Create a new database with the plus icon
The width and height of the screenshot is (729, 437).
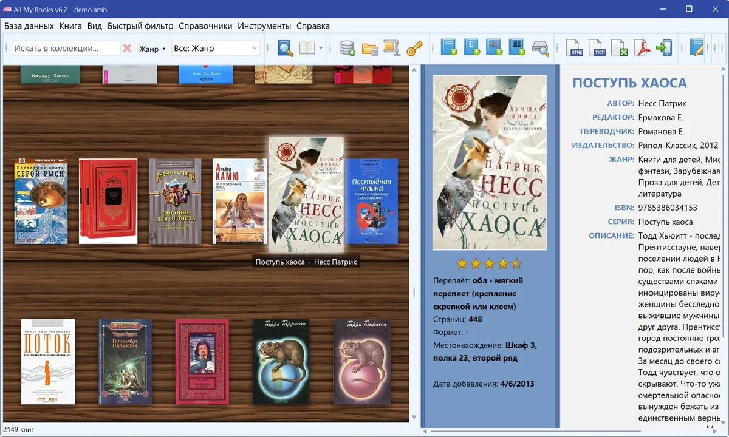click(x=347, y=49)
